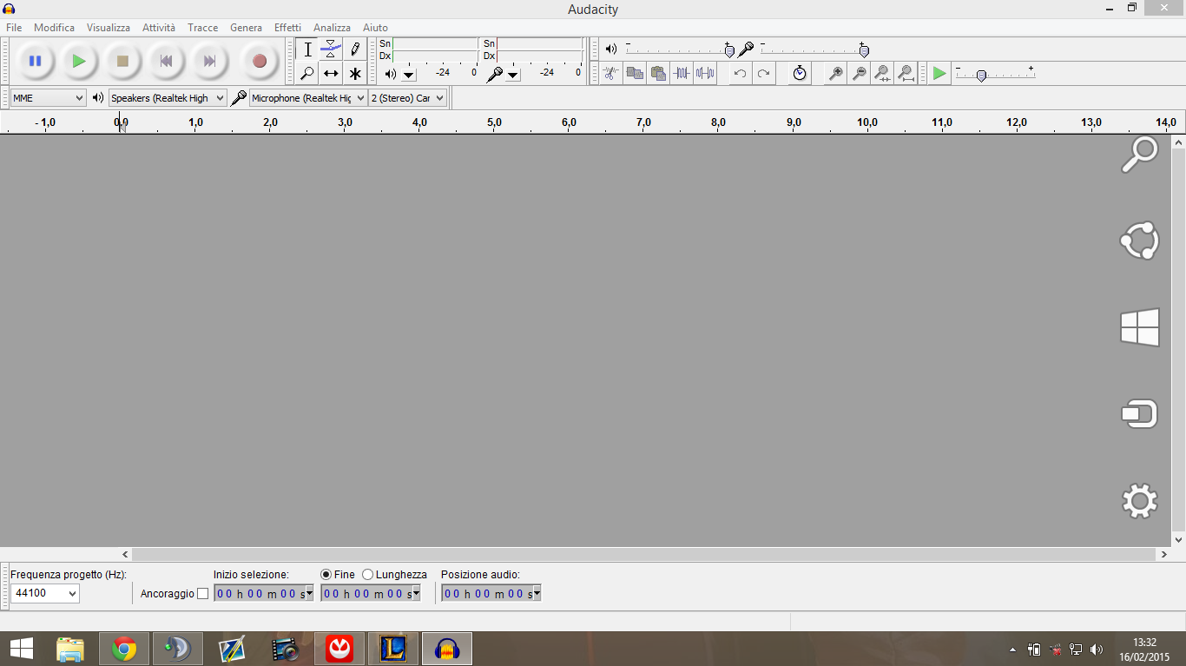
Task: Select the Time Shift double-arrow tool
Action: [331, 73]
